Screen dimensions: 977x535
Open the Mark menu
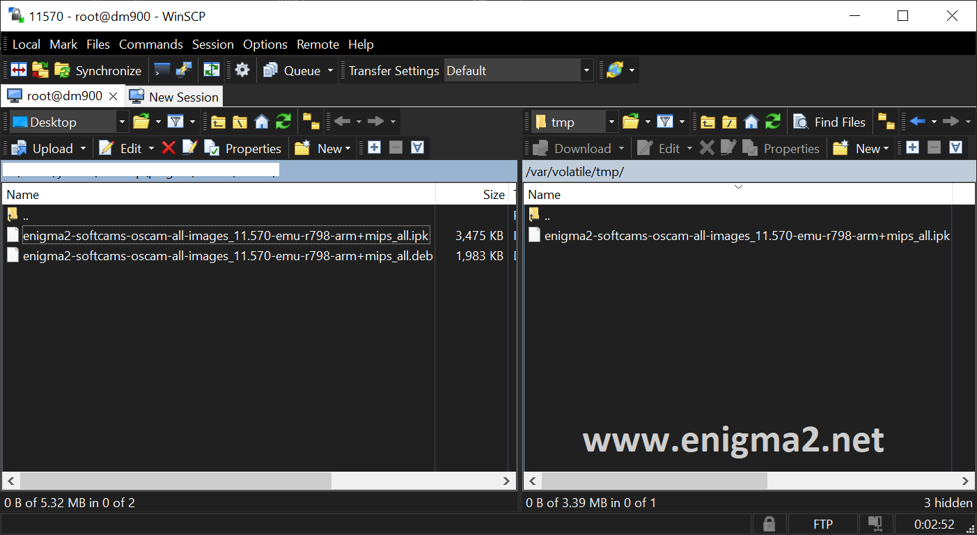[x=63, y=44]
